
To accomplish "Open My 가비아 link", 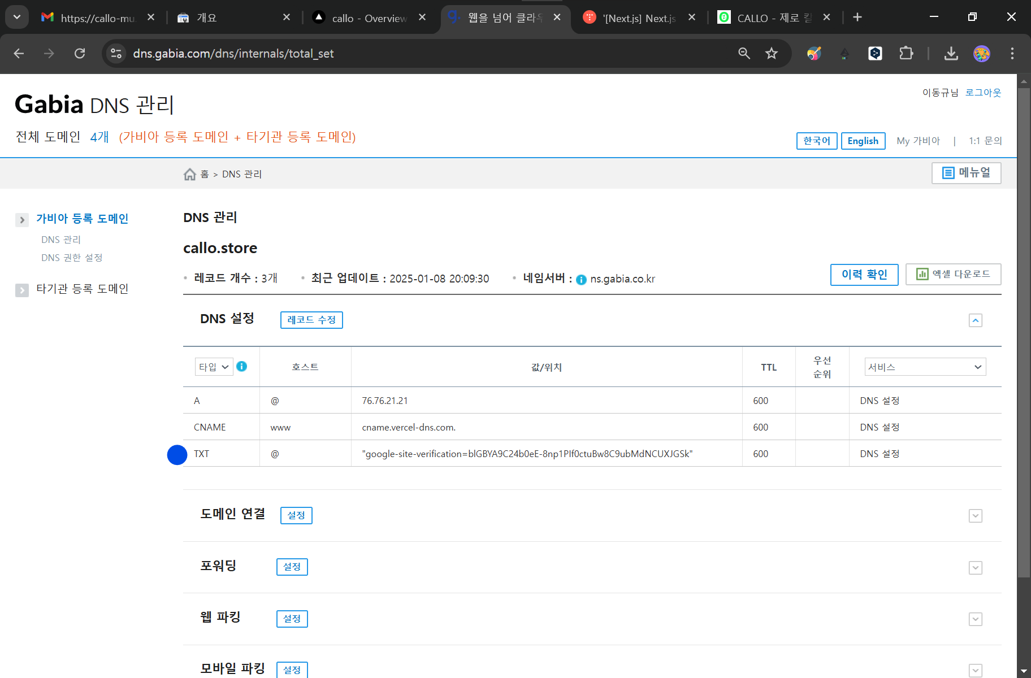I will [x=918, y=141].
